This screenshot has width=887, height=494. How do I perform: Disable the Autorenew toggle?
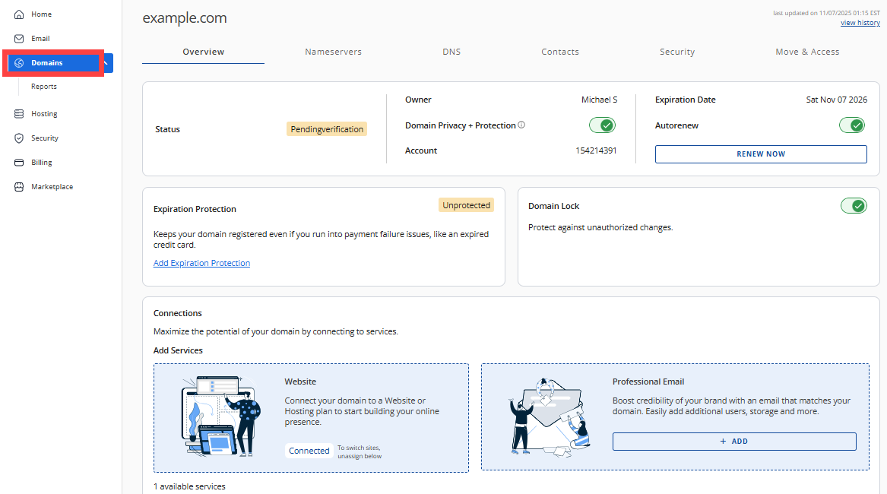point(853,125)
